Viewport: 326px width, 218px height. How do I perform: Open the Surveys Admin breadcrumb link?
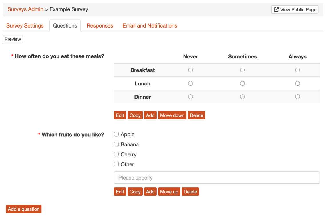tap(25, 9)
